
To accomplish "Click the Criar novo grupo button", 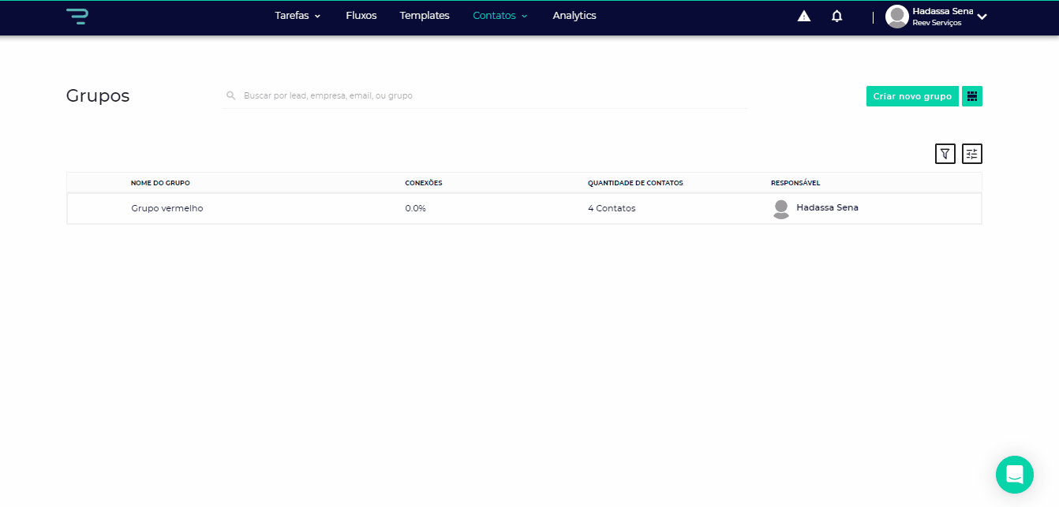I will click(911, 96).
